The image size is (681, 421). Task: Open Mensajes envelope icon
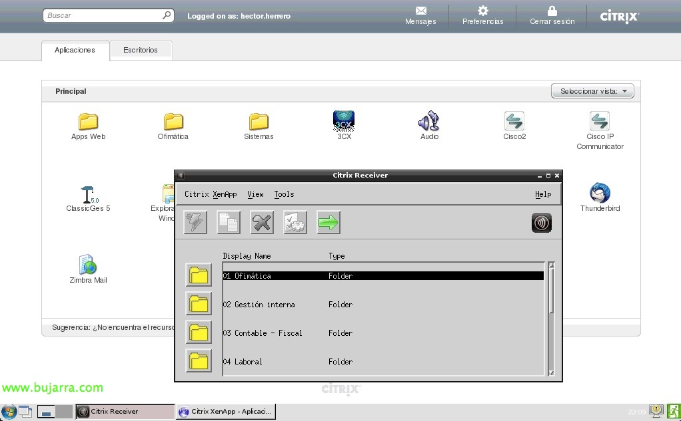(x=420, y=11)
